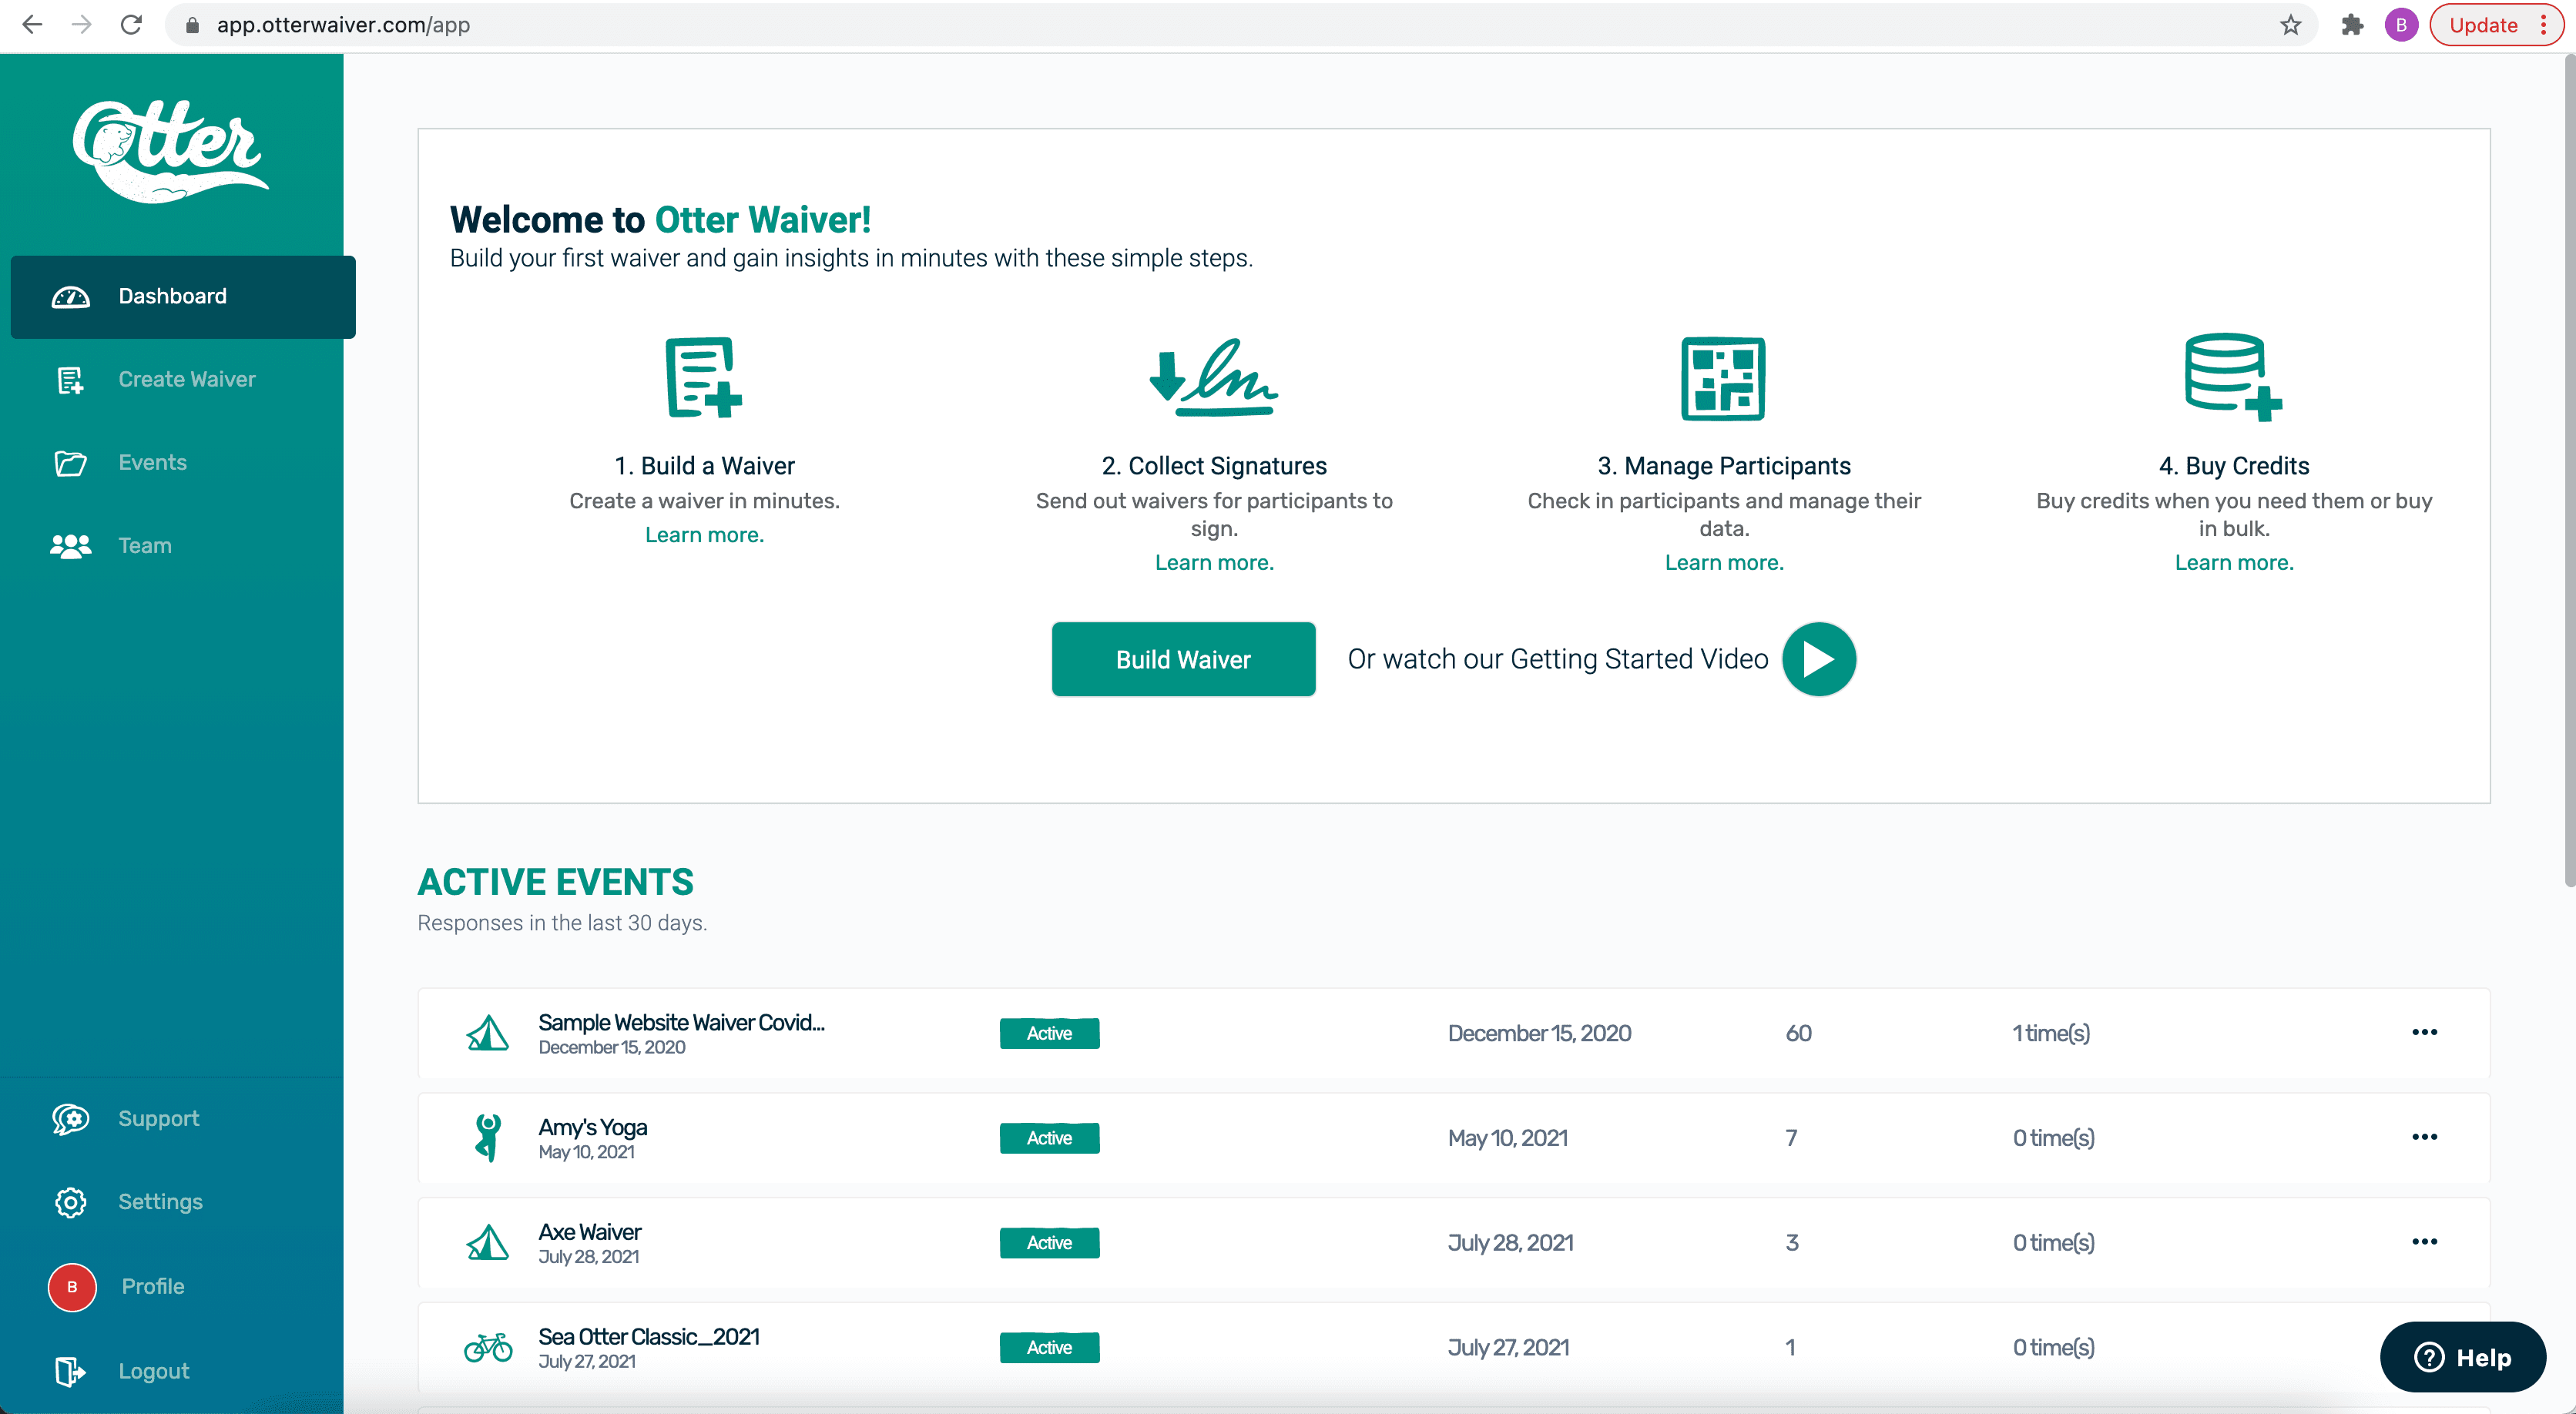The height and width of the screenshot is (1414, 2576).
Task: Open options menu for Amy's Yoga
Action: coord(2425,1137)
